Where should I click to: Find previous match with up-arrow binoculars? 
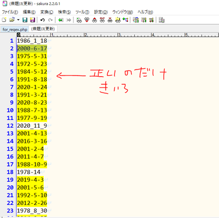tap(95, 20)
